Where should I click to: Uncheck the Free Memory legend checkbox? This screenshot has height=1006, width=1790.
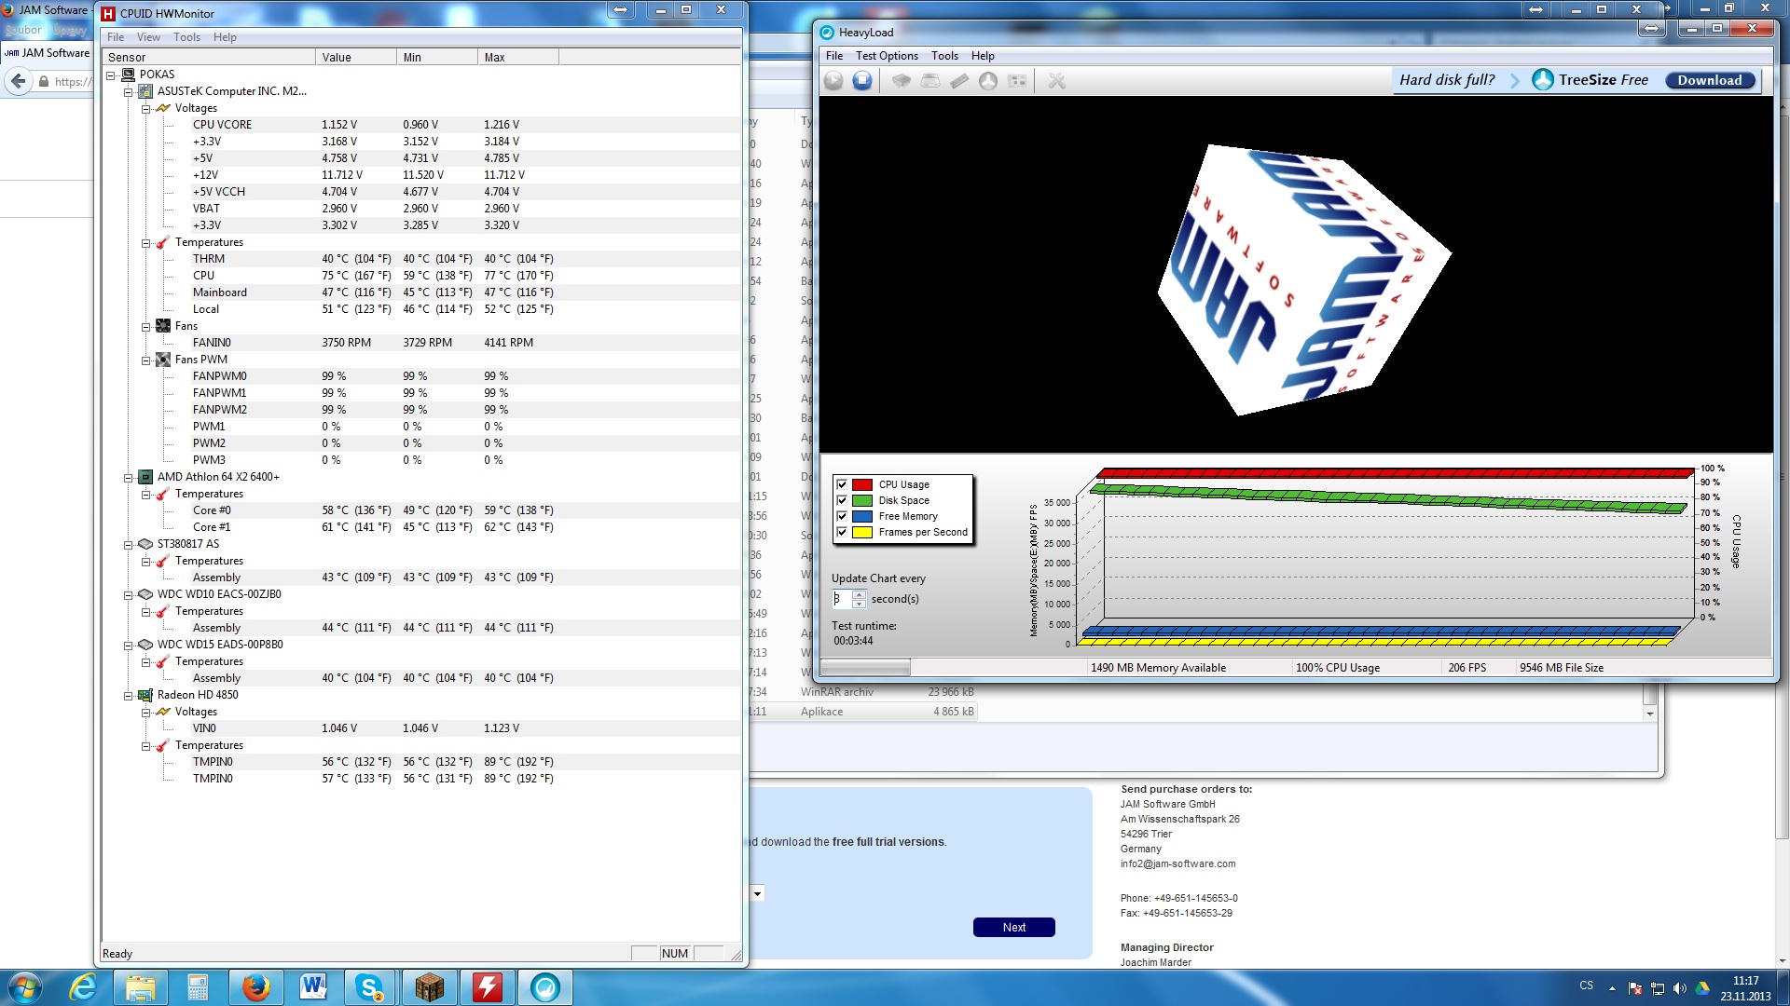tap(842, 516)
